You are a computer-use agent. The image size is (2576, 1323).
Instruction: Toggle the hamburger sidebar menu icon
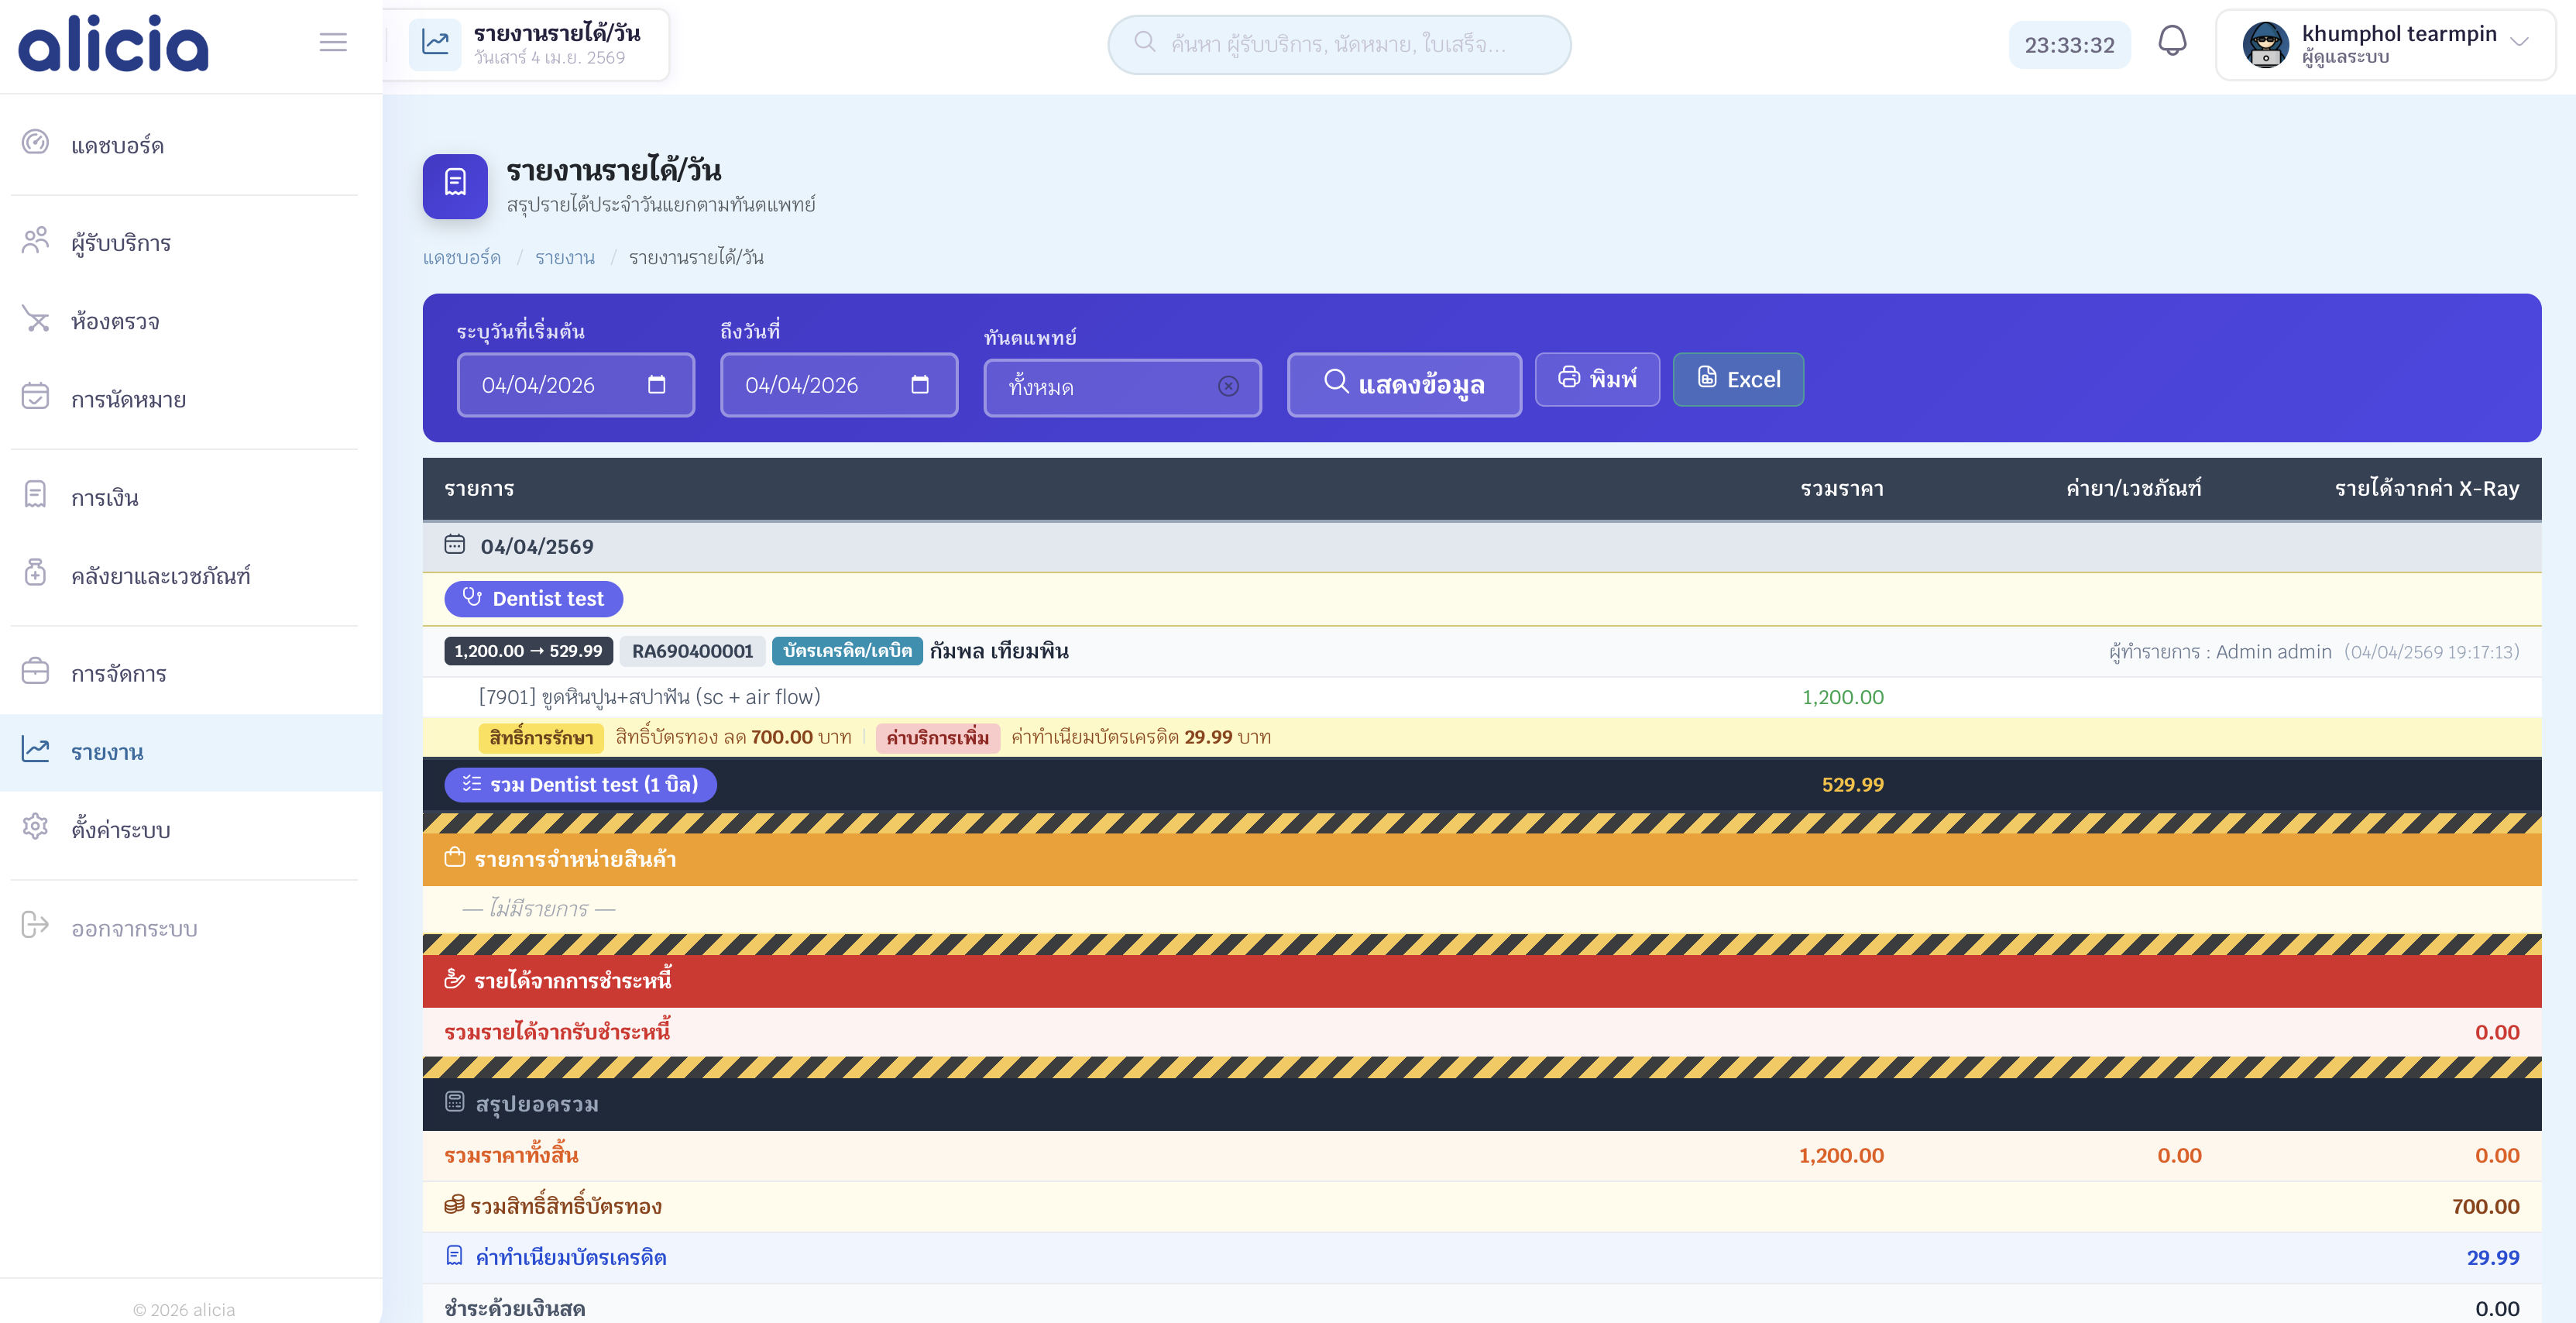(333, 42)
